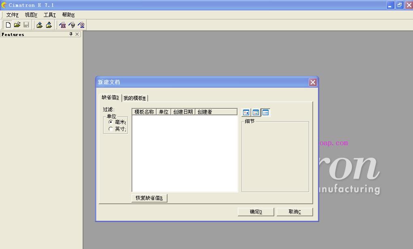Click the export folder icon with up arrow
413x249 pixels.
40,25
